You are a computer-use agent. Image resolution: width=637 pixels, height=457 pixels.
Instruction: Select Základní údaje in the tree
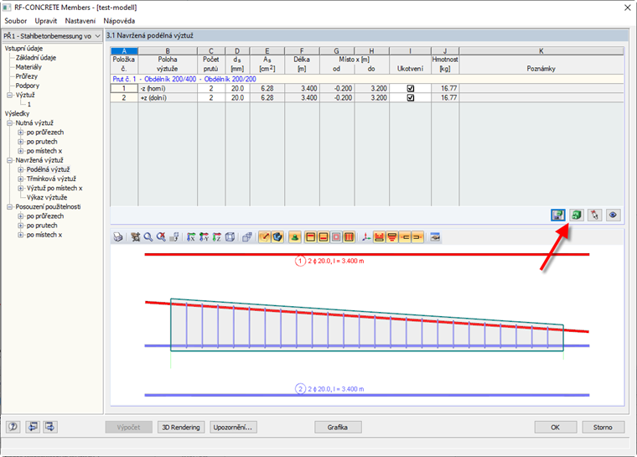pyautogui.click(x=36, y=58)
